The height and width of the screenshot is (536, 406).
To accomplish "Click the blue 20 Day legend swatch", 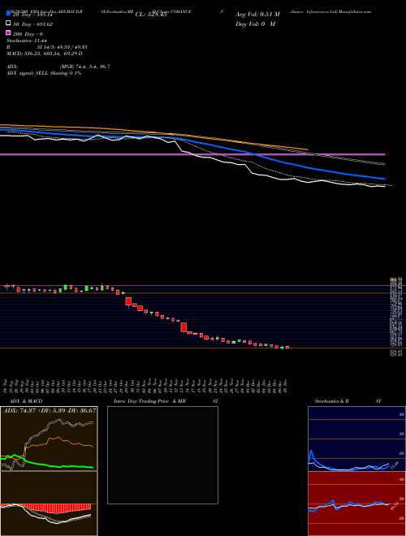I will coord(8,14).
